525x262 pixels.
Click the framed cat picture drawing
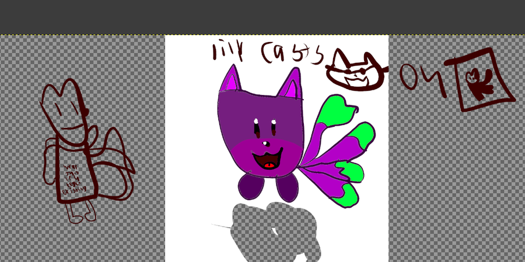(480, 80)
